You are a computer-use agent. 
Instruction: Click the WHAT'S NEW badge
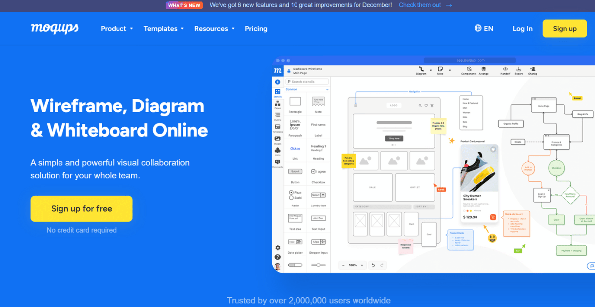184,5
